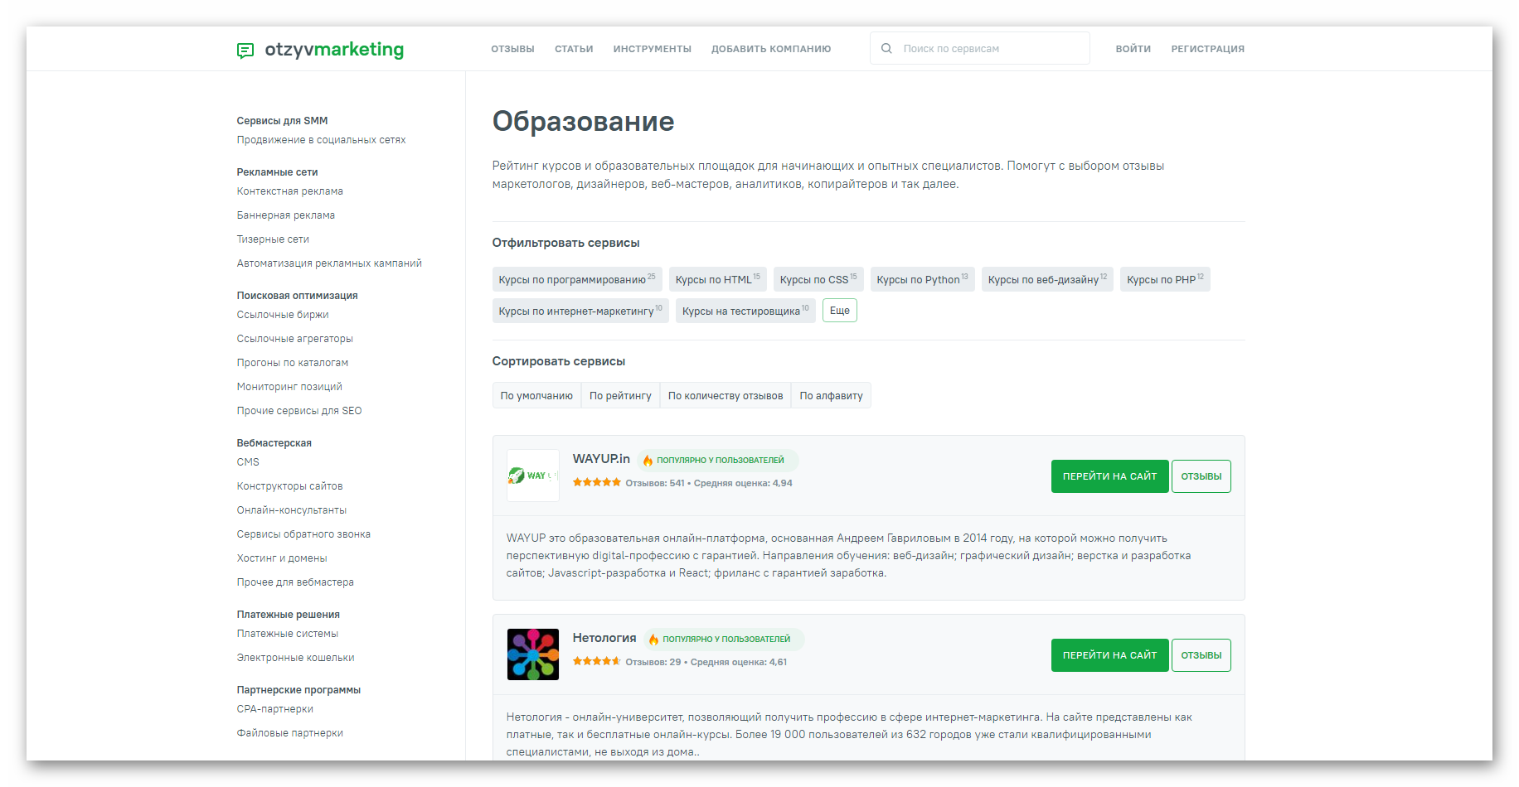
Task: Click the flame icon beside Нетология
Action: (x=653, y=640)
